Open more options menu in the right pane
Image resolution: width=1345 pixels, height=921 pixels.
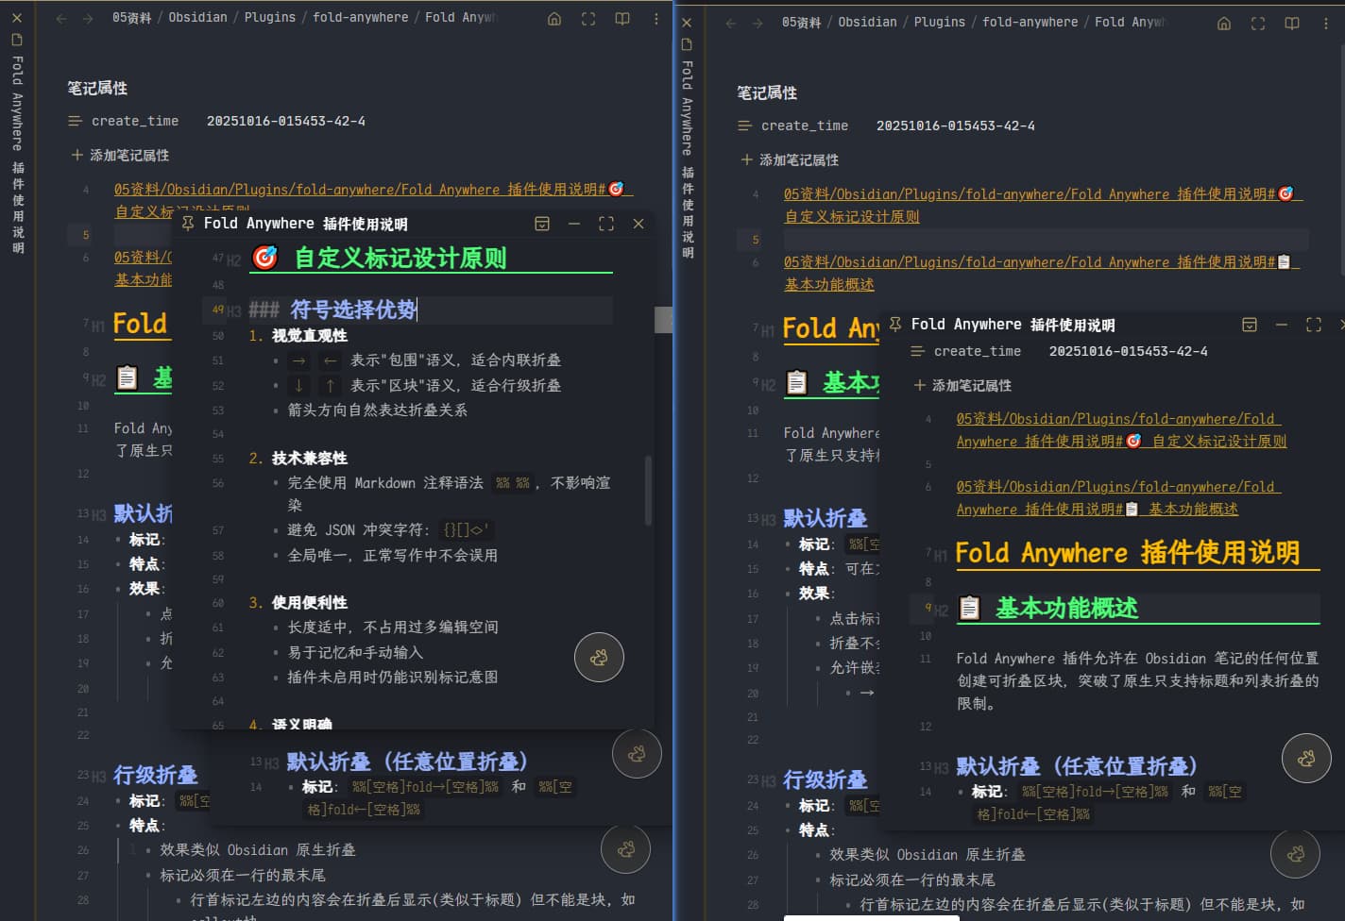click(1325, 24)
